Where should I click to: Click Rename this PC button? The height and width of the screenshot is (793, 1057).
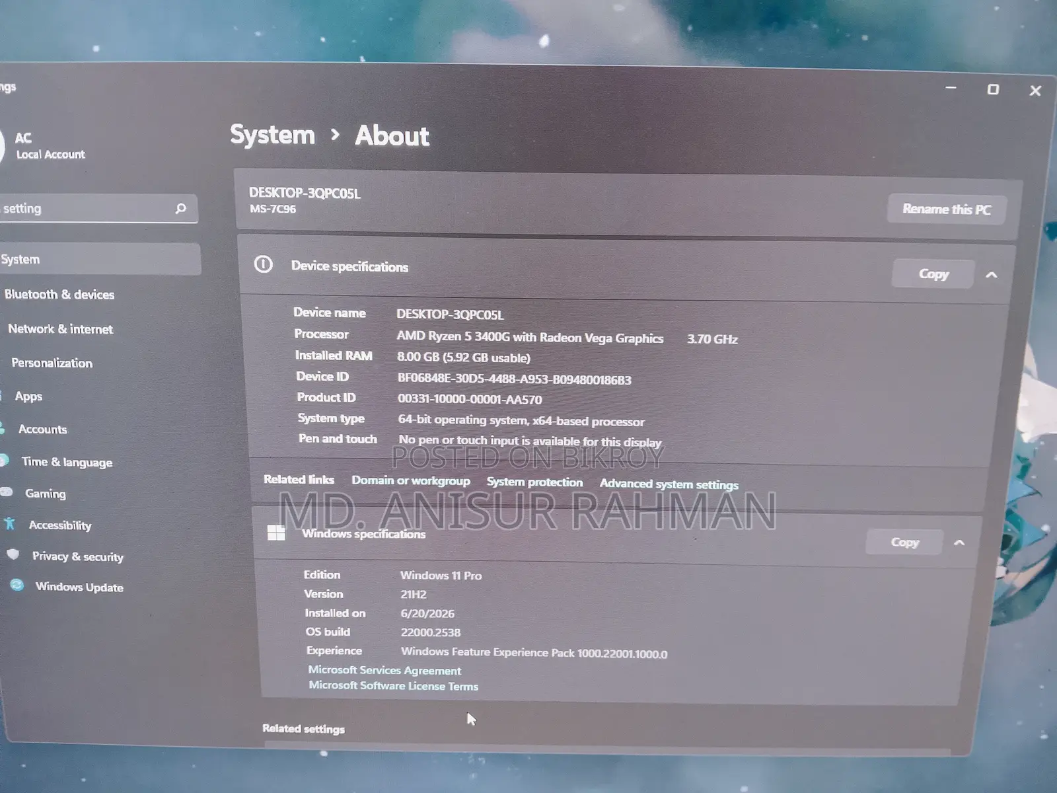947,209
